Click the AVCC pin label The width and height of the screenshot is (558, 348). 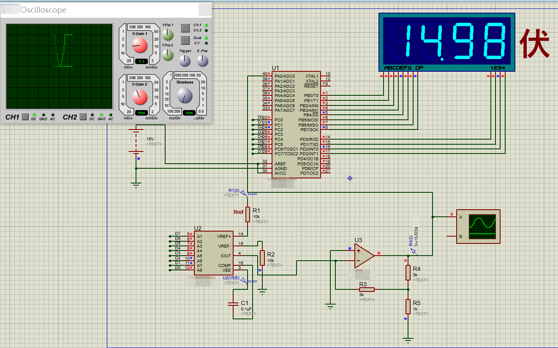pyautogui.click(x=280, y=173)
